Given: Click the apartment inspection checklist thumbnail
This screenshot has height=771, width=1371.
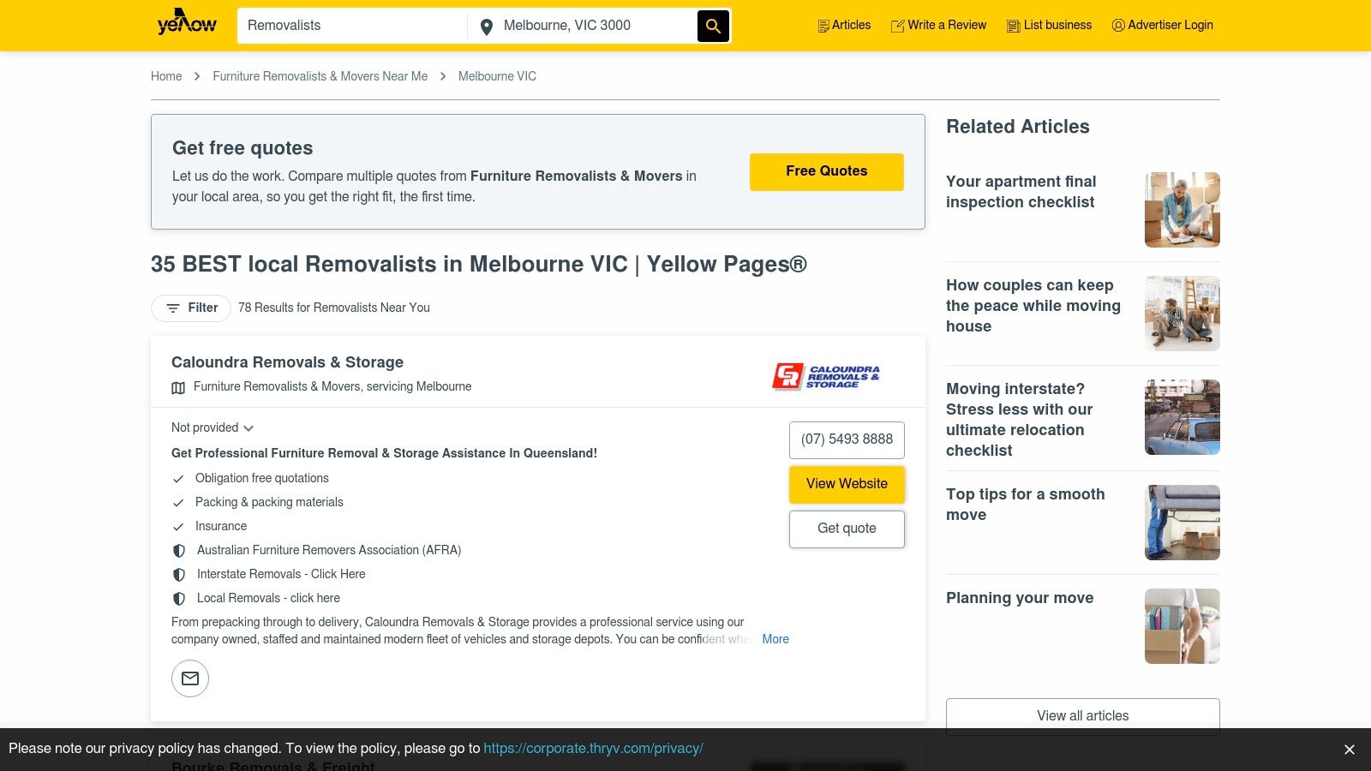Looking at the screenshot, I should tap(1182, 210).
